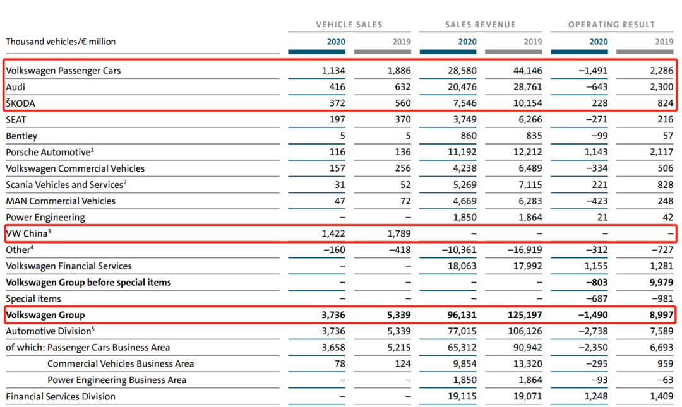Screen dimensions: 682x407
Task: Click Volkswagen Passenger Cars 2020 revenue 28,580
Action: coord(462,71)
